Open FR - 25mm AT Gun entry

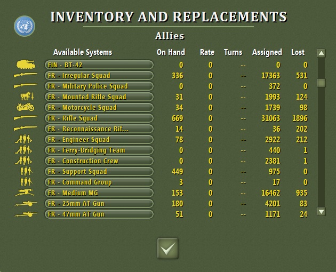tap(99, 203)
